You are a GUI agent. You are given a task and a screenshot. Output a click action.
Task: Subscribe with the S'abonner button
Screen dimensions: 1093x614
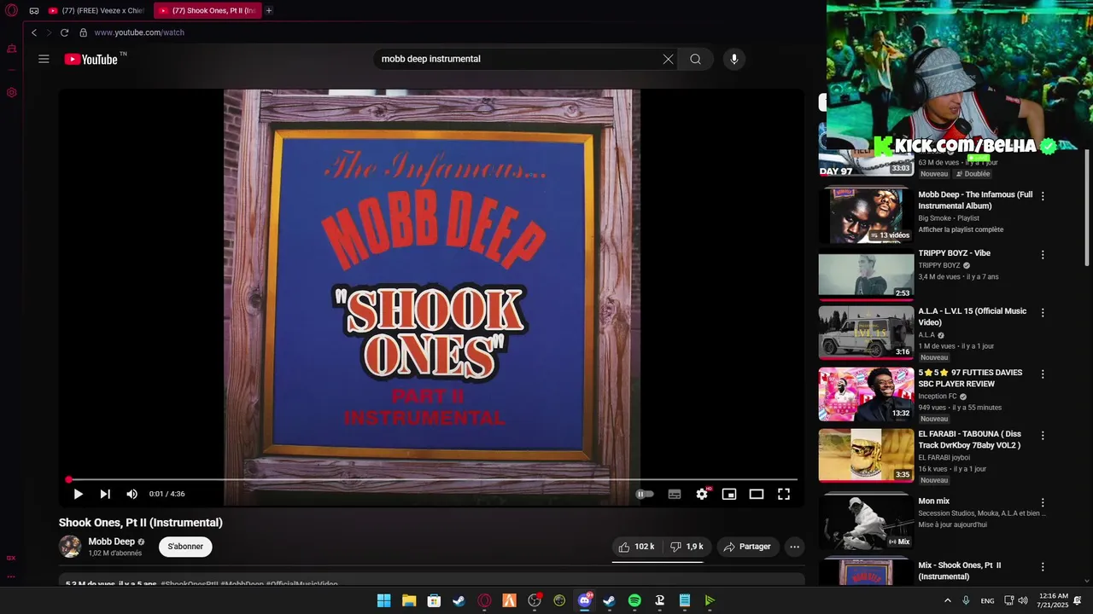pyautogui.click(x=185, y=547)
